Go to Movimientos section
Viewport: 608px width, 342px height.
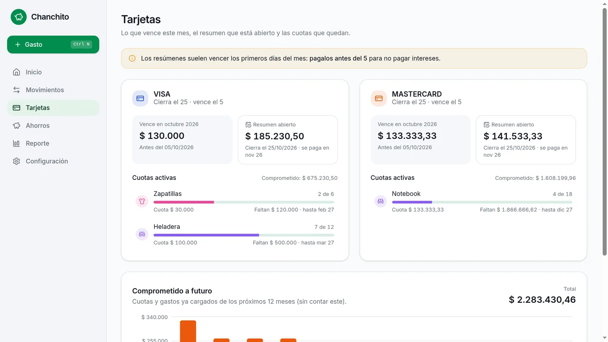53,90
